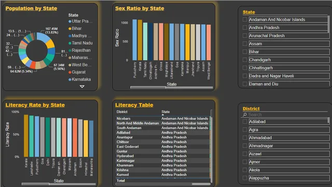Select the North And Middle Andaman row
Image resolution: width=332 pixels, height=187 pixels.
pos(162,123)
